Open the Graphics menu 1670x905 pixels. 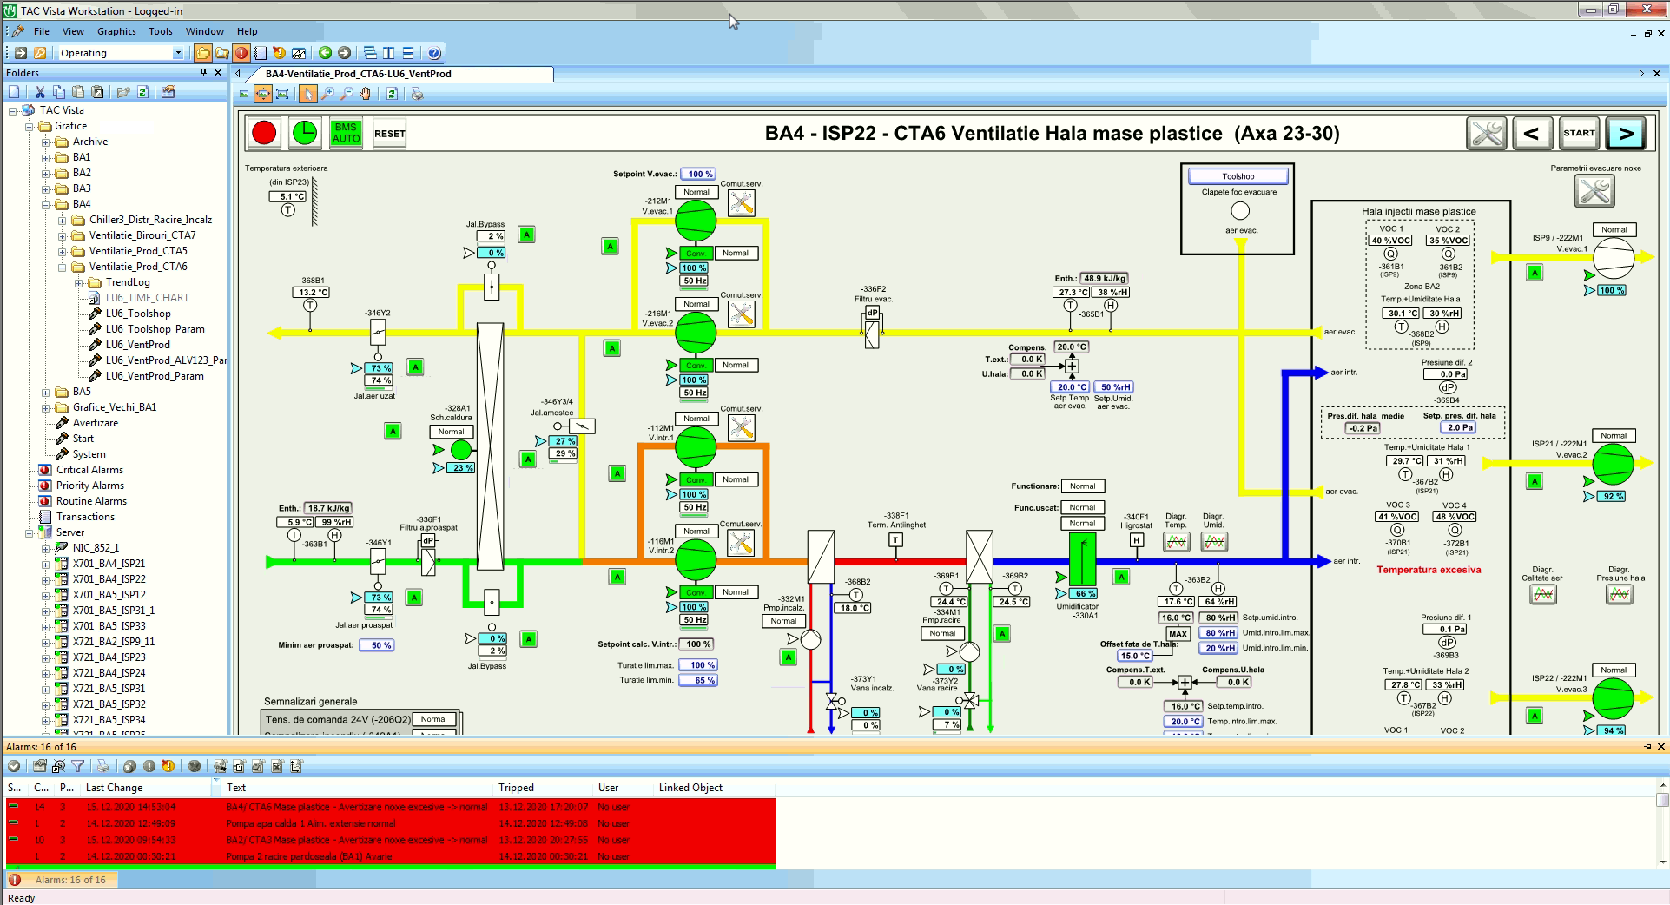pyautogui.click(x=116, y=31)
